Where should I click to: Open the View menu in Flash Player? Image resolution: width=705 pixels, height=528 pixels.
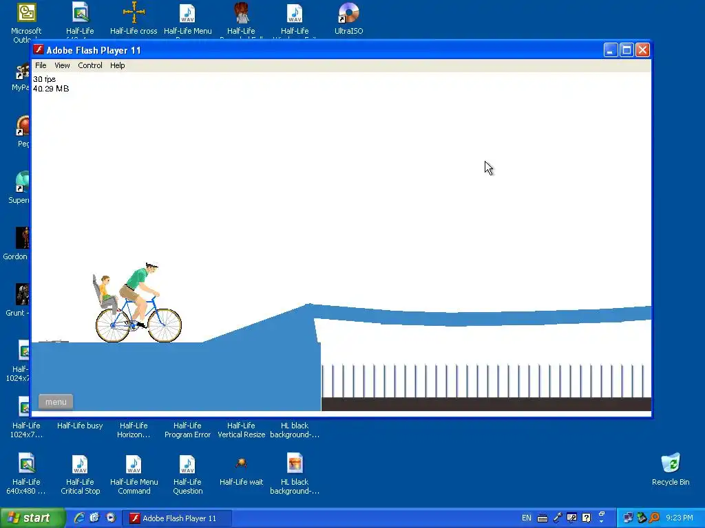point(62,65)
